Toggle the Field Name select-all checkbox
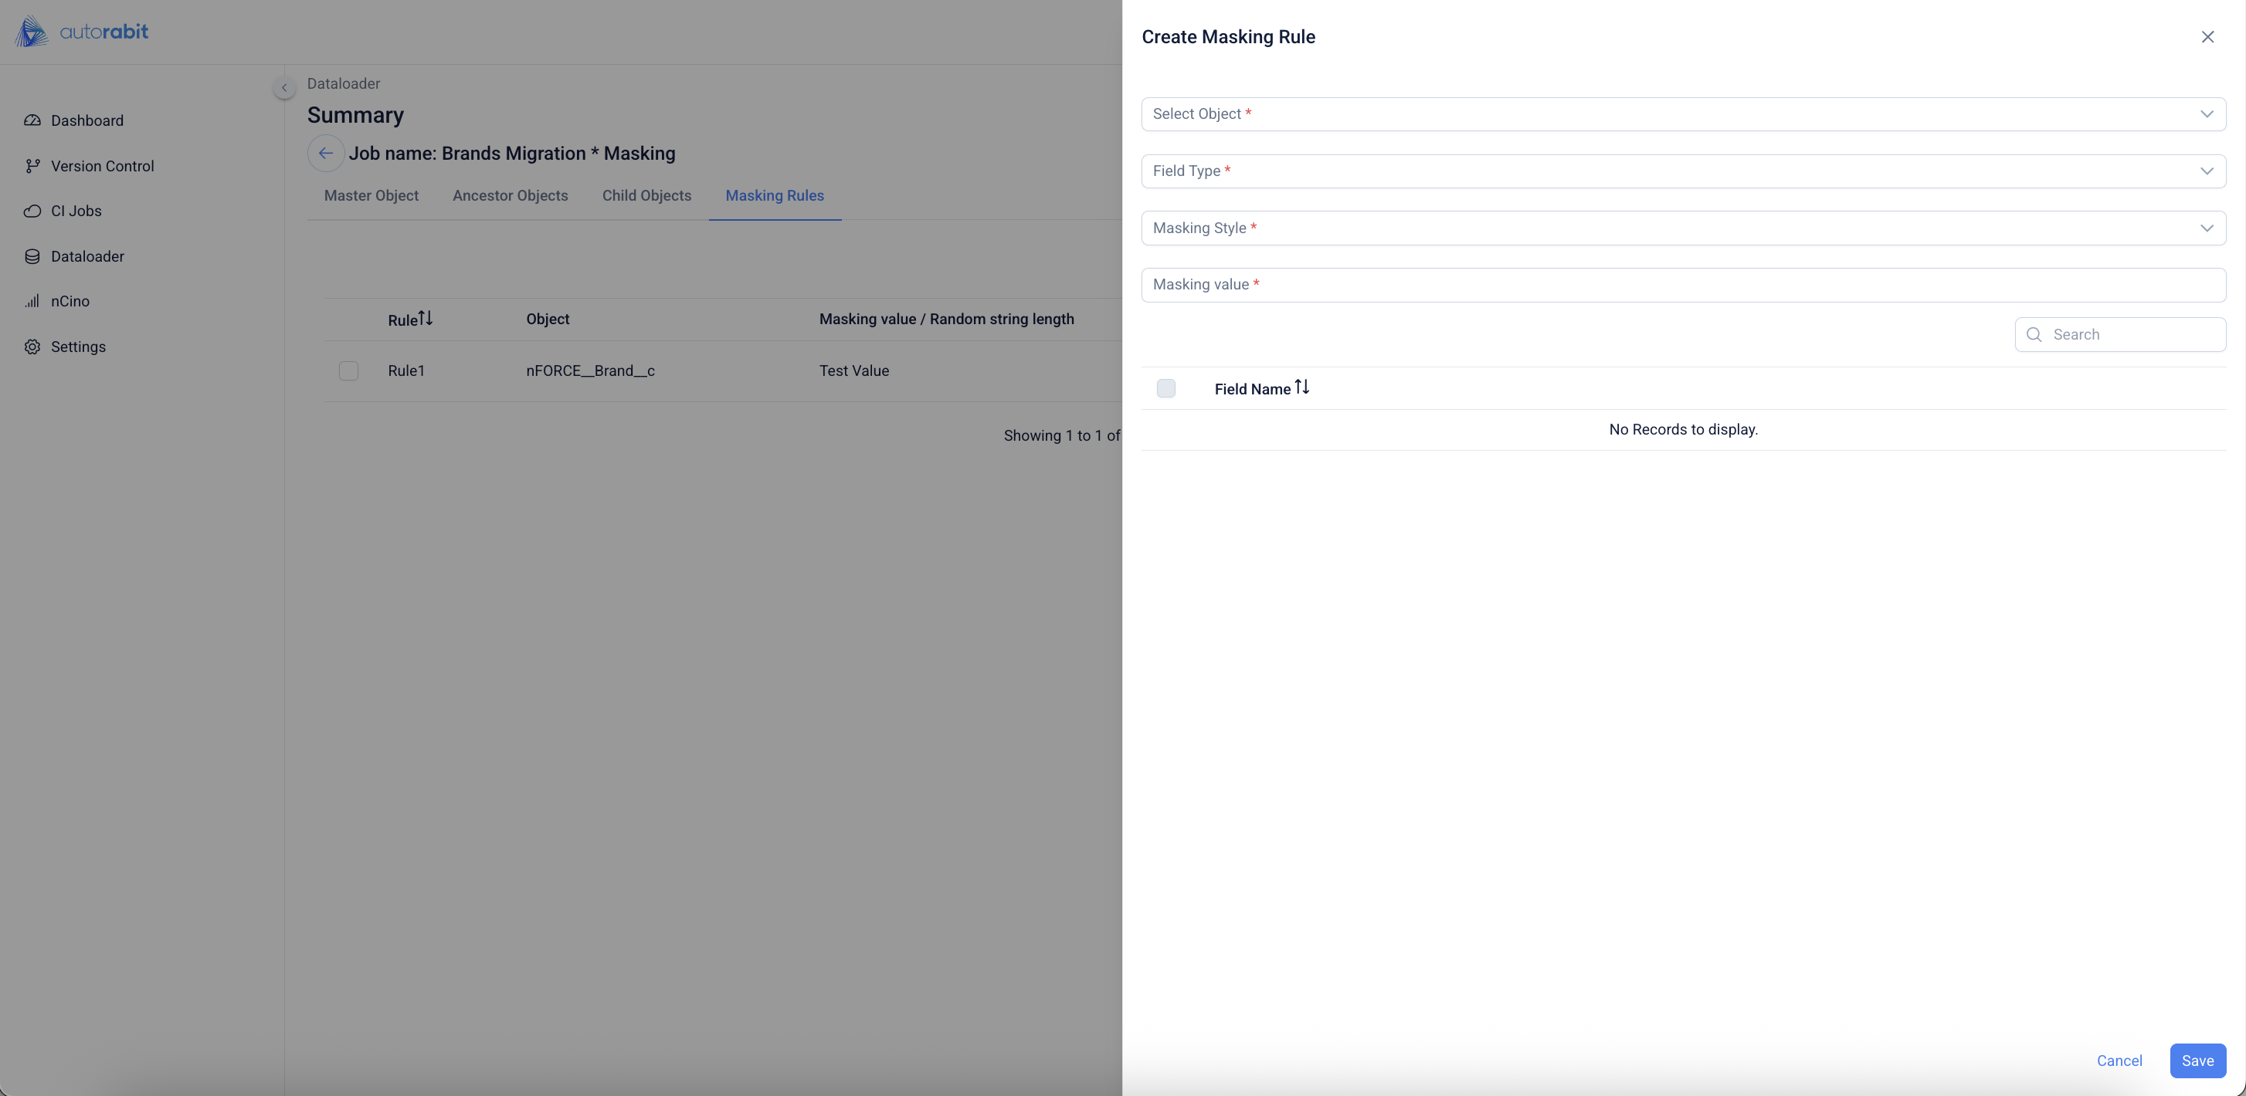Screen dimensions: 2246x1096 click(x=1165, y=388)
